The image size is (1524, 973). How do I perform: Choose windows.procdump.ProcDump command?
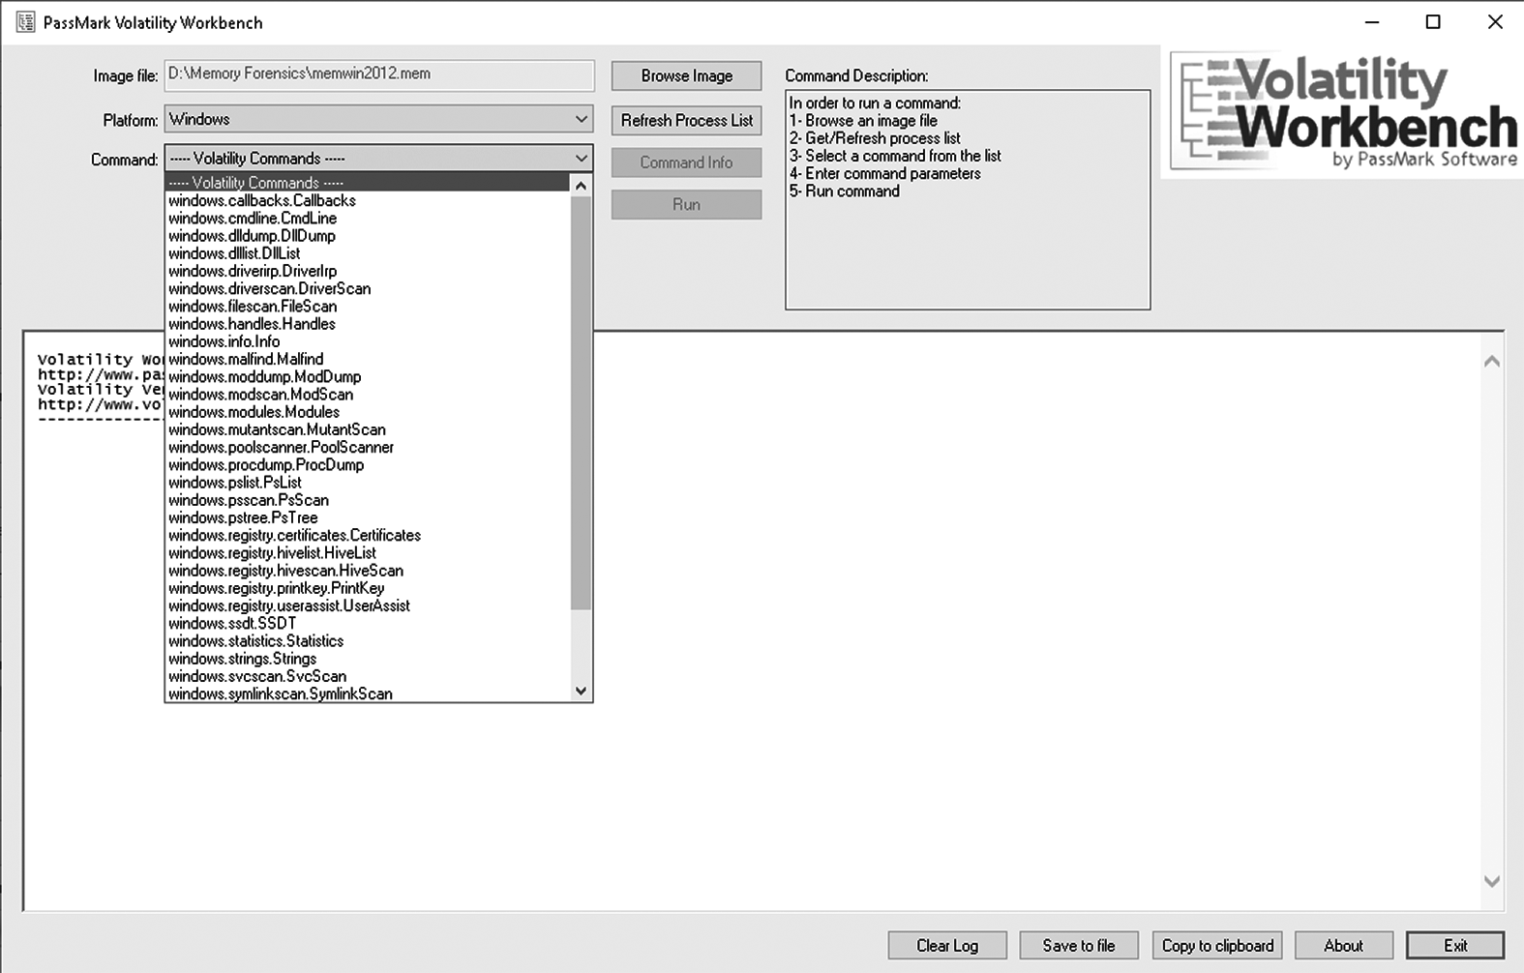pyautogui.click(x=368, y=464)
